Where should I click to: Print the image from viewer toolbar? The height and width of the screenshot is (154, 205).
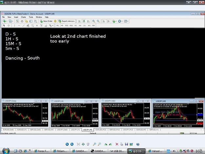(122, 144)
